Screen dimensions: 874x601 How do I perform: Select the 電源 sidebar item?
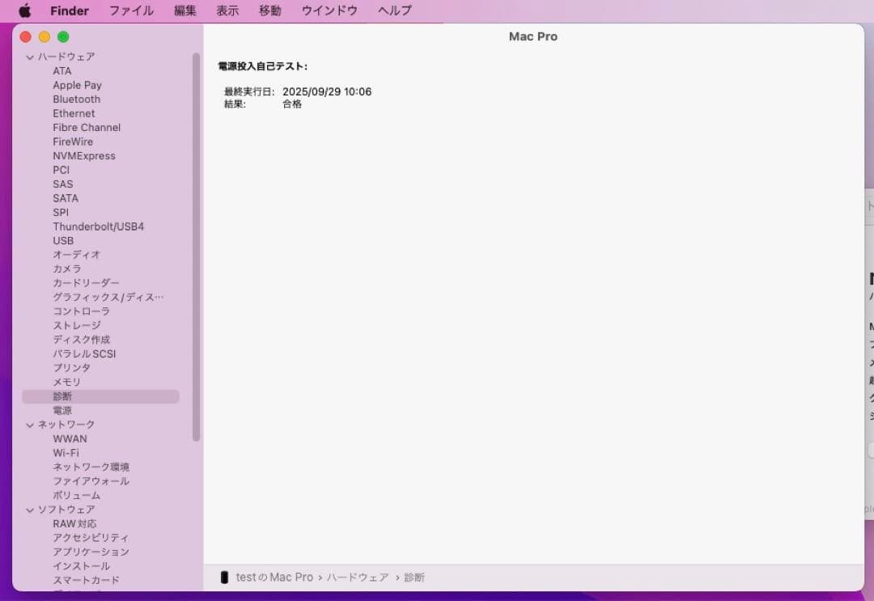click(62, 410)
